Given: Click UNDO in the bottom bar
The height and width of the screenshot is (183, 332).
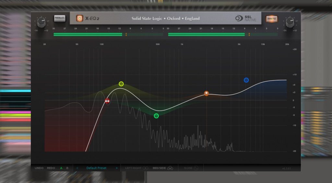Looking at the screenshot, I should 39,168.
